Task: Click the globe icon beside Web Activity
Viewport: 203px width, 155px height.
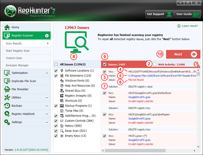Action: [196, 64]
